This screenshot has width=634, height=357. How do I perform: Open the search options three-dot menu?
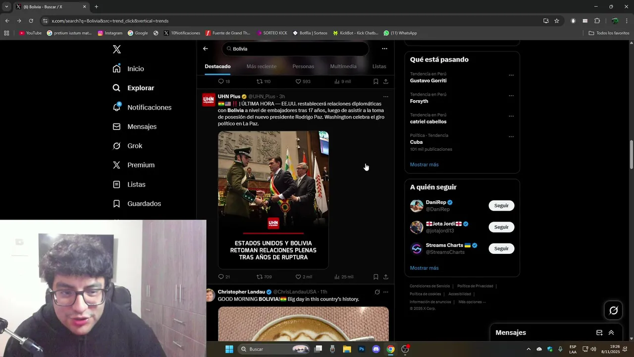384,49
